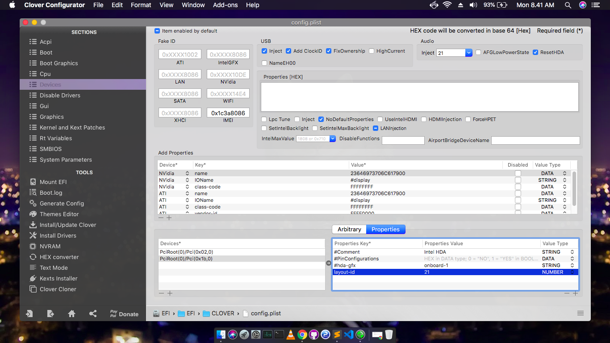
Task: Click arrow button between Devices and Properties lists
Action: (x=329, y=264)
